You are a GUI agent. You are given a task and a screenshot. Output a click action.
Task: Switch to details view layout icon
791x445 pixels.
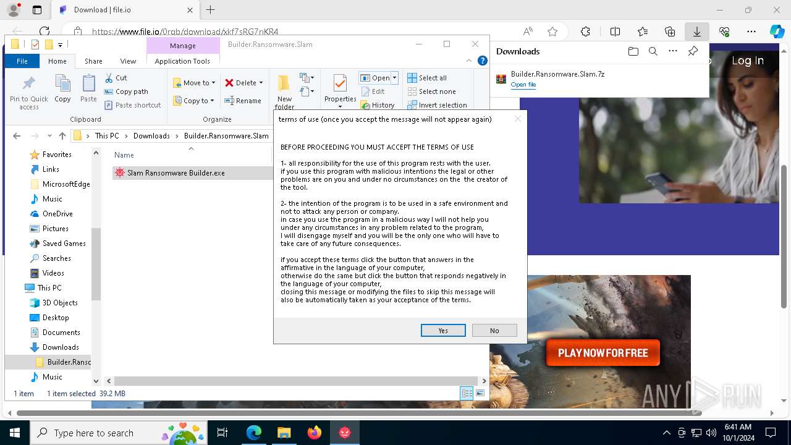(467, 393)
